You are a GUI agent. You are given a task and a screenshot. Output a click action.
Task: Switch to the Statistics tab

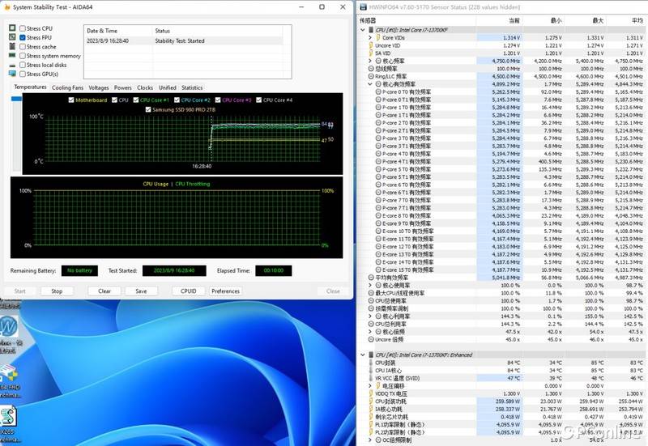[192, 87]
